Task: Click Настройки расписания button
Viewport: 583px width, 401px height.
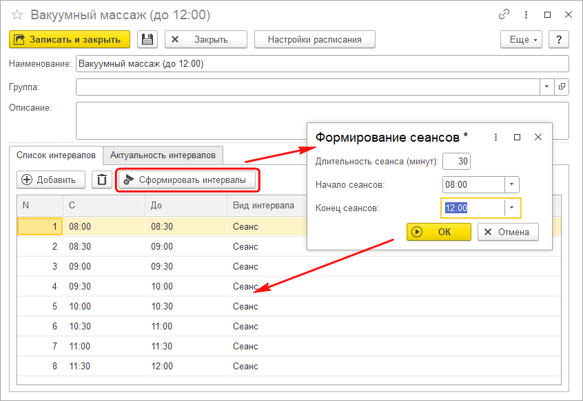Action: (314, 39)
